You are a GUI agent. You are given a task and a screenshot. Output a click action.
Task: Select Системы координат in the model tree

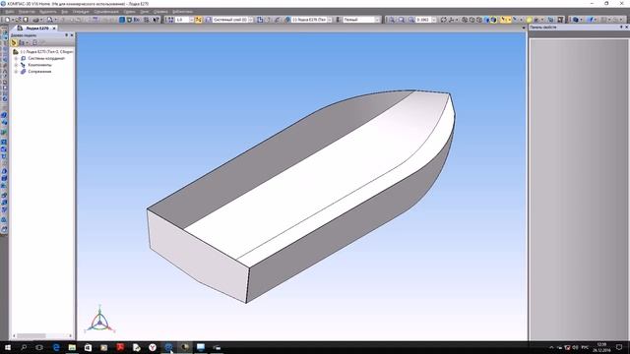click(x=46, y=58)
